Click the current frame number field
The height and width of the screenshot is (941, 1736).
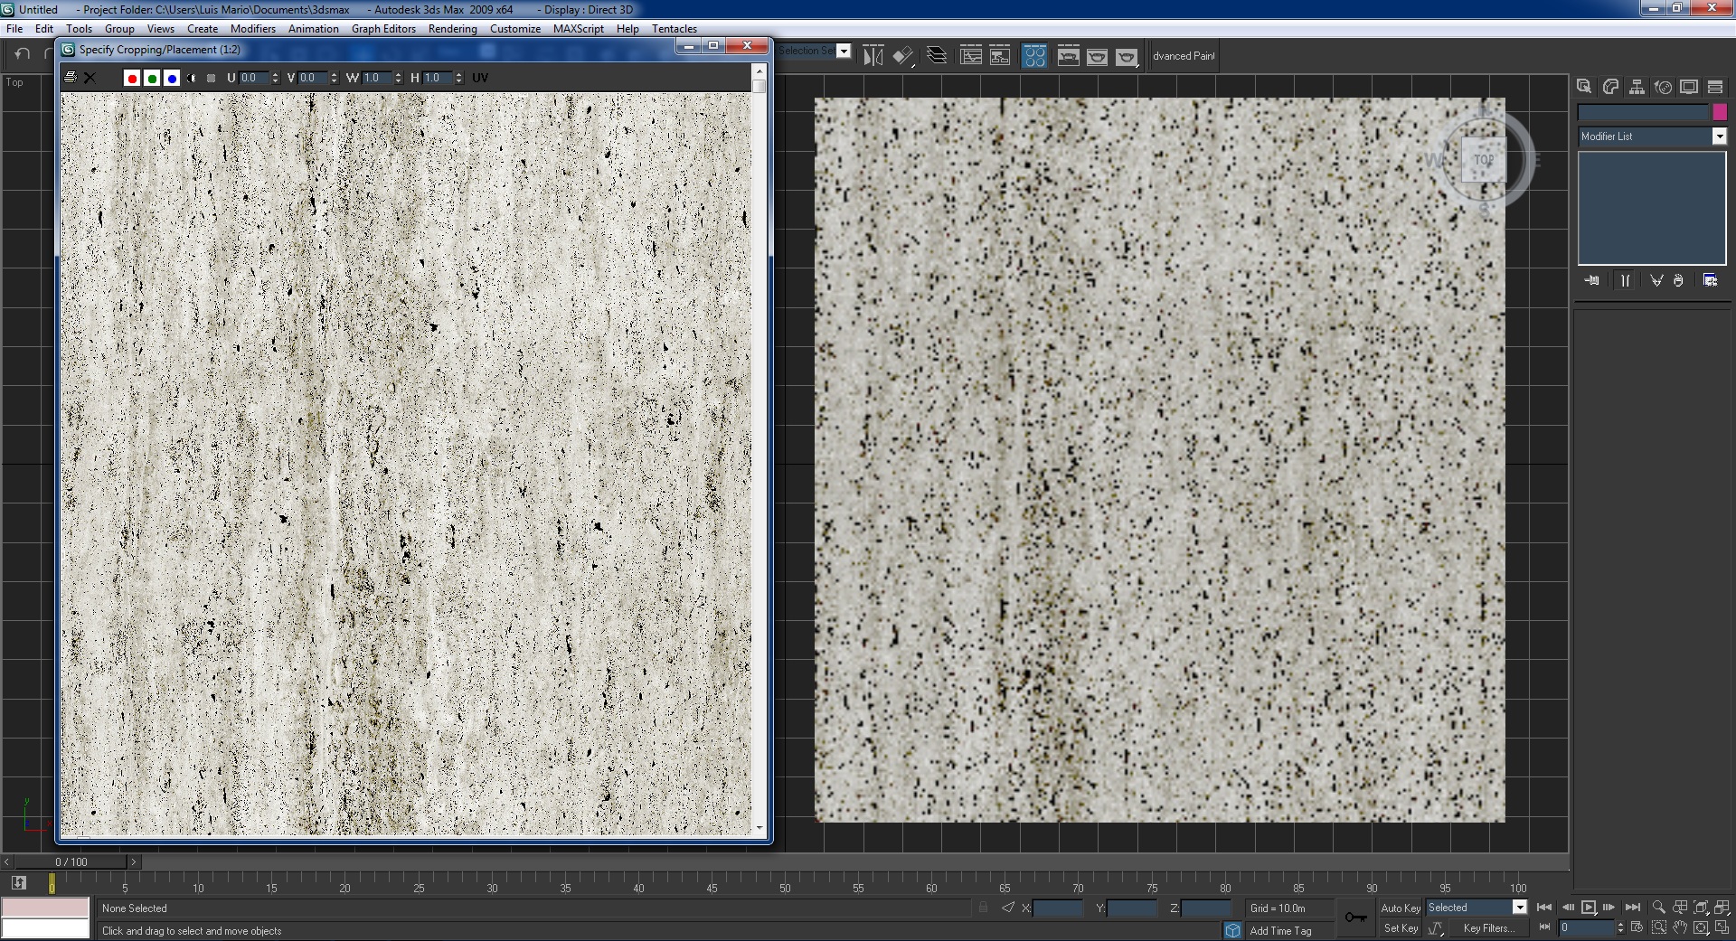(1587, 928)
